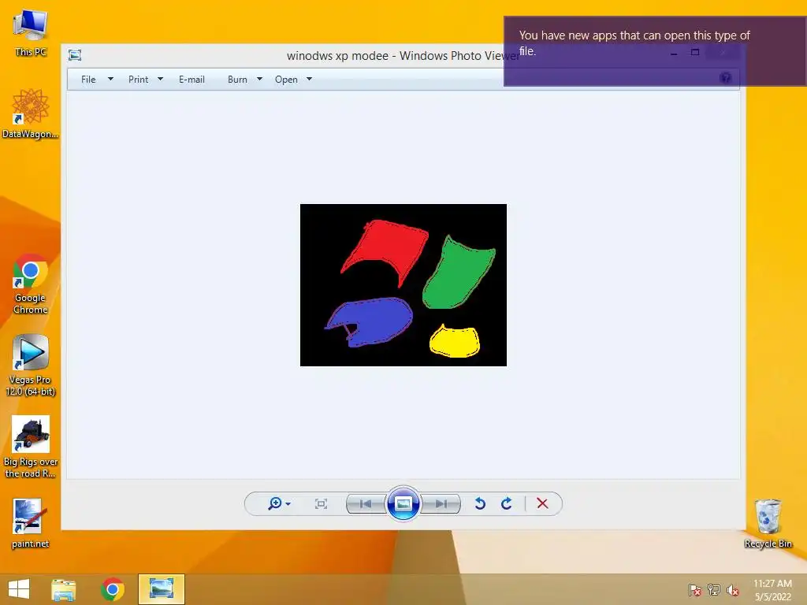Select the paint.net desktop shortcut
The width and height of the screenshot is (807, 605).
[31, 524]
